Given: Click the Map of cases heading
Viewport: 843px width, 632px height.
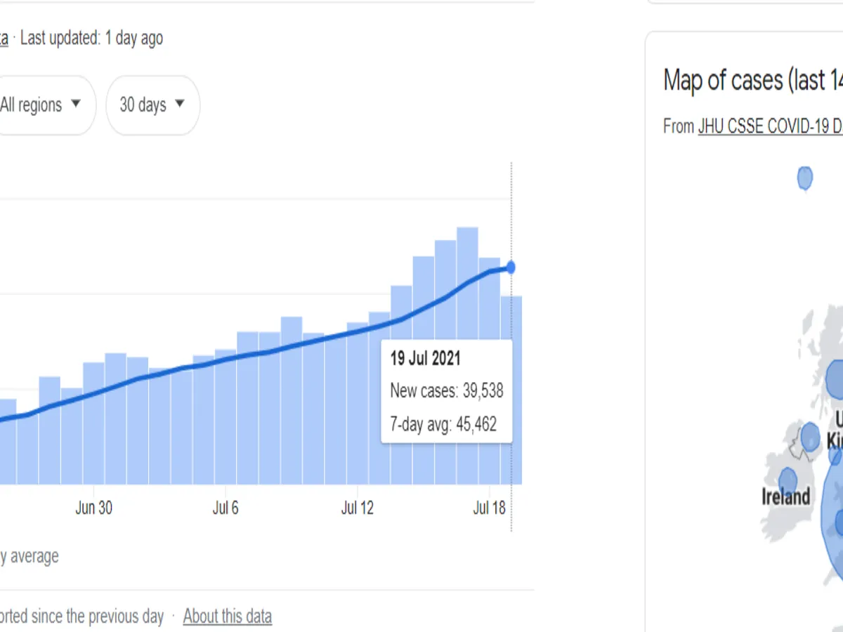Looking at the screenshot, I should pos(752,81).
